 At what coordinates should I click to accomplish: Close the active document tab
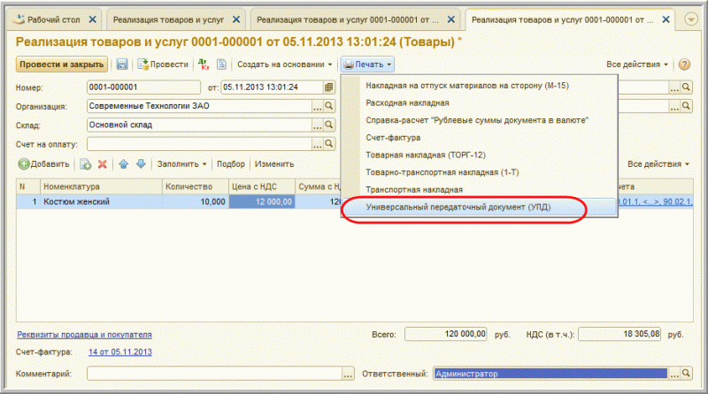[666, 19]
